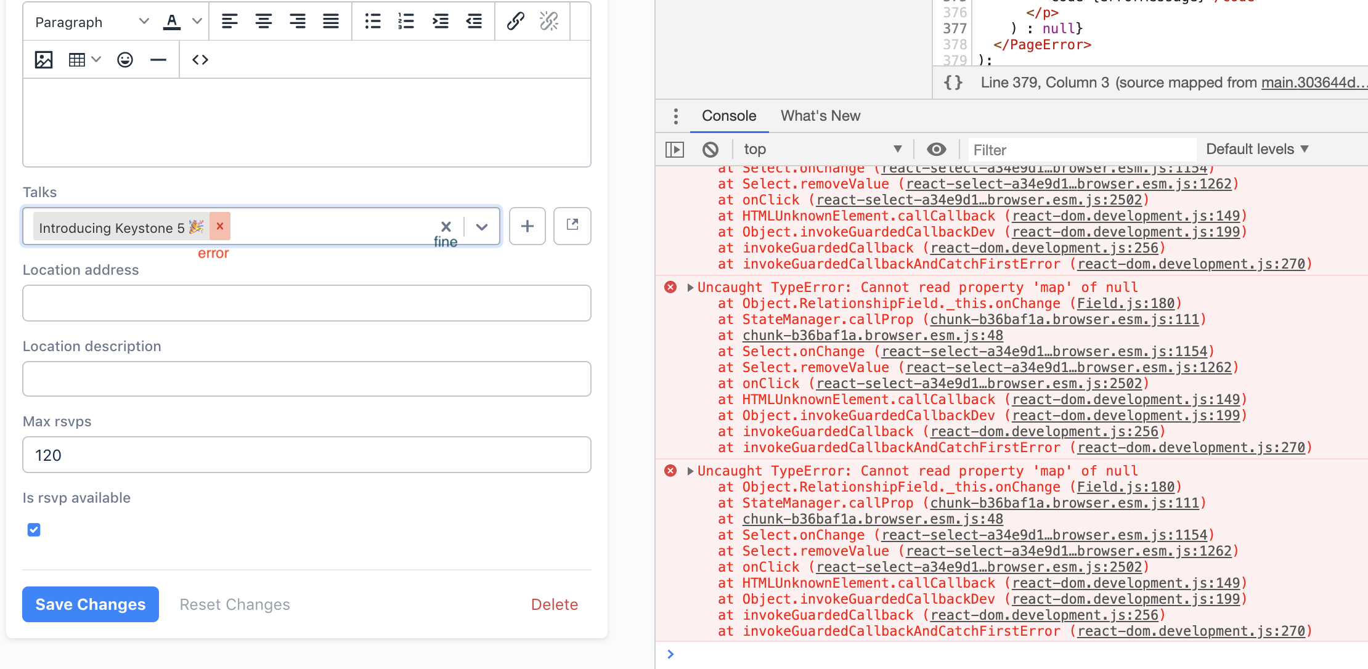Click into the console Filter field
The width and height of the screenshot is (1368, 669).
1081,149
